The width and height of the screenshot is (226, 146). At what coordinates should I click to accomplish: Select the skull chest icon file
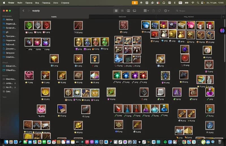pyautogui.click(x=172, y=34)
